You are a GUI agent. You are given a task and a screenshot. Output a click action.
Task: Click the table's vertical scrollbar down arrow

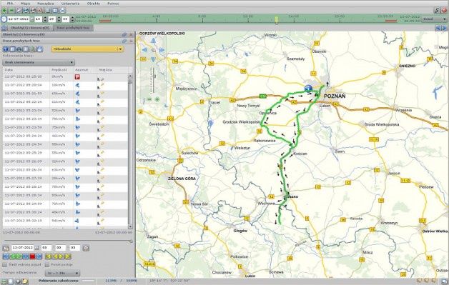coord(130,226)
